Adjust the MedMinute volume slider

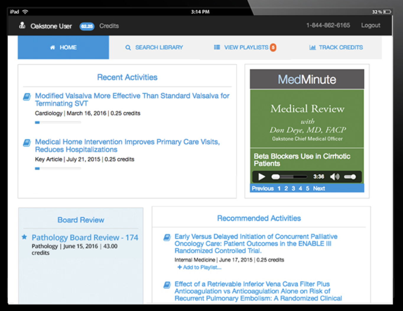coord(350,177)
